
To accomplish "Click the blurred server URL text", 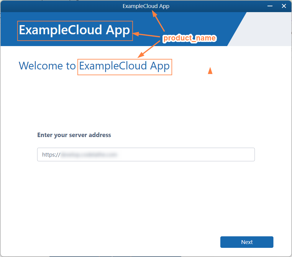I will pyautogui.click(x=88, y=154).
